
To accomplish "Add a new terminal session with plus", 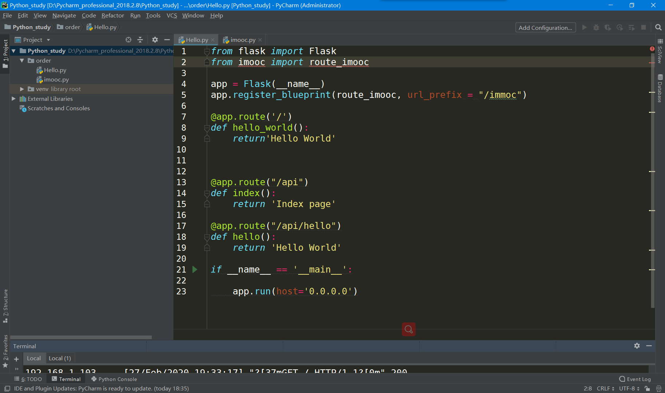I will (x=16, y=359).
